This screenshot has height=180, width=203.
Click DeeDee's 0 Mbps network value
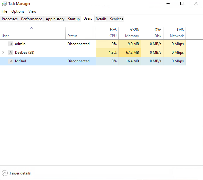[178, 53]
